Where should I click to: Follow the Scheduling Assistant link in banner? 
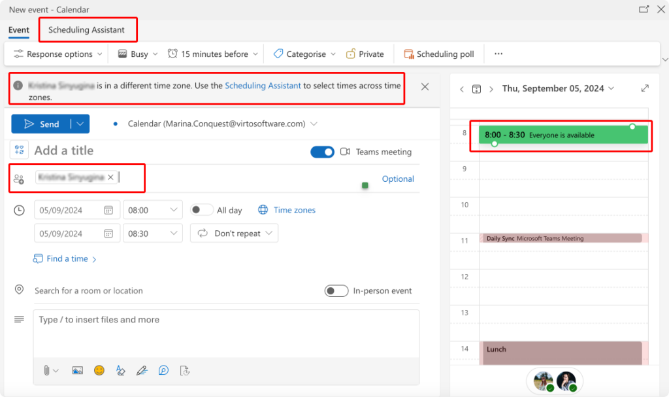coord(263,86)
